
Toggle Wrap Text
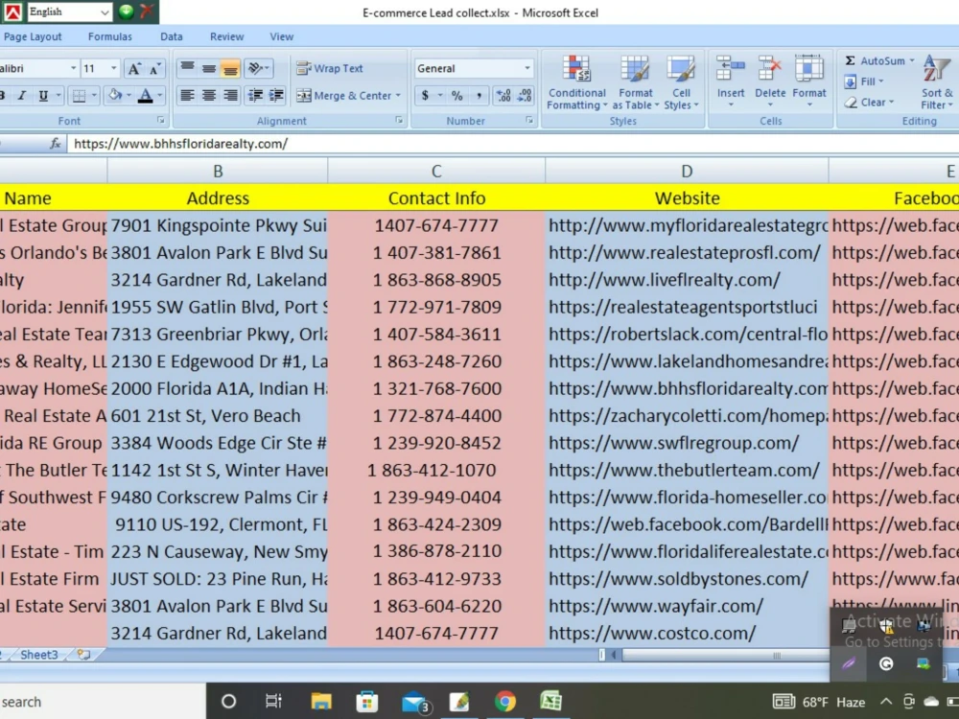click(x=330, y=68)
